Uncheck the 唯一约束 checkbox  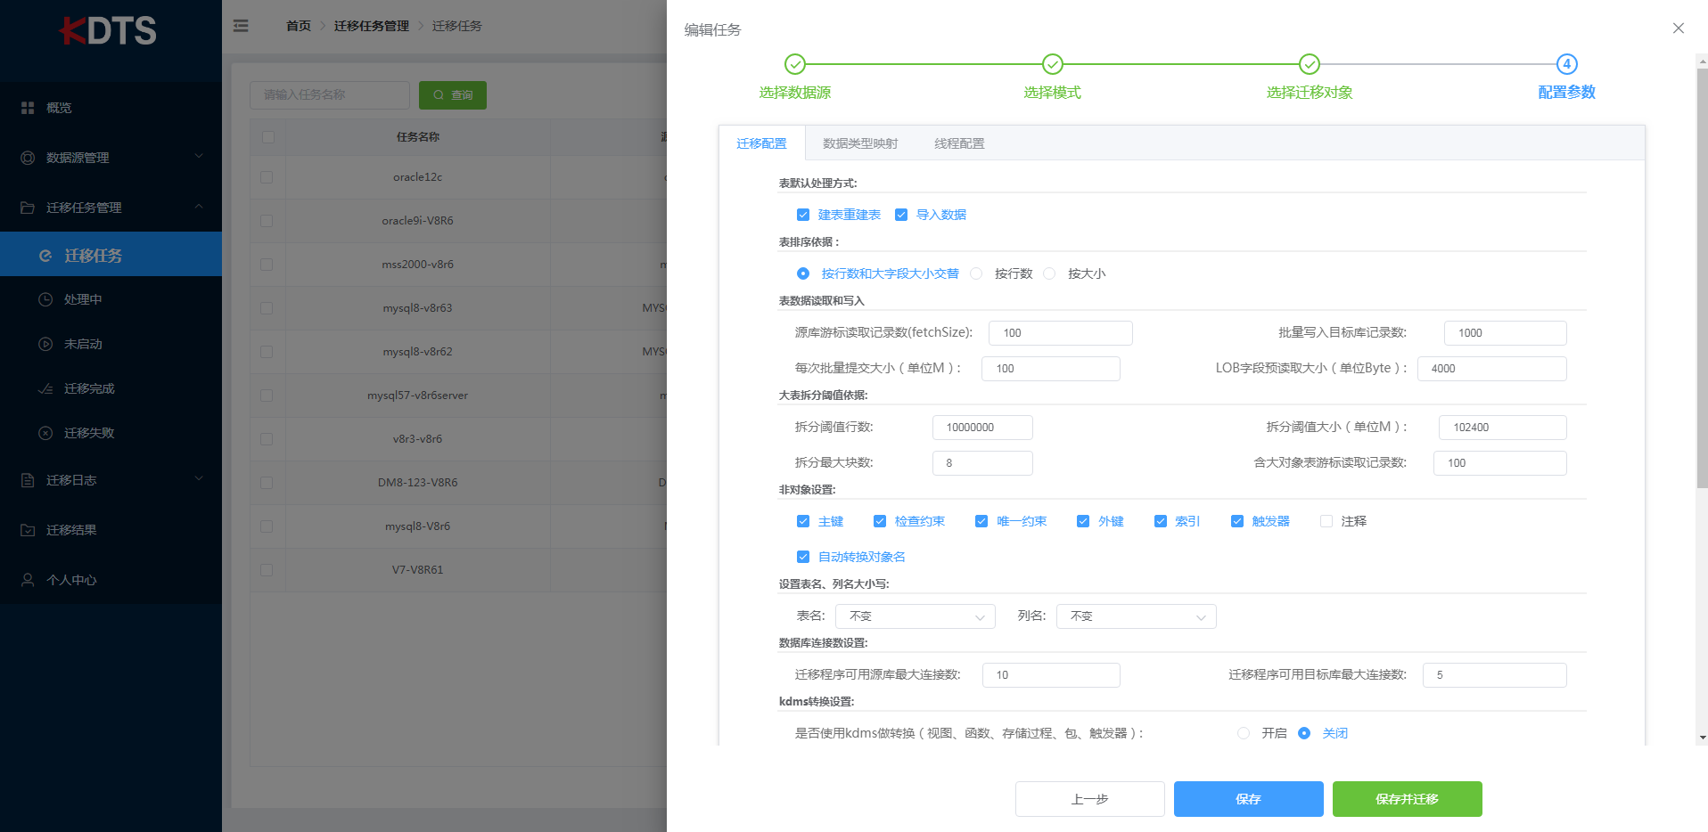[981, 521]
